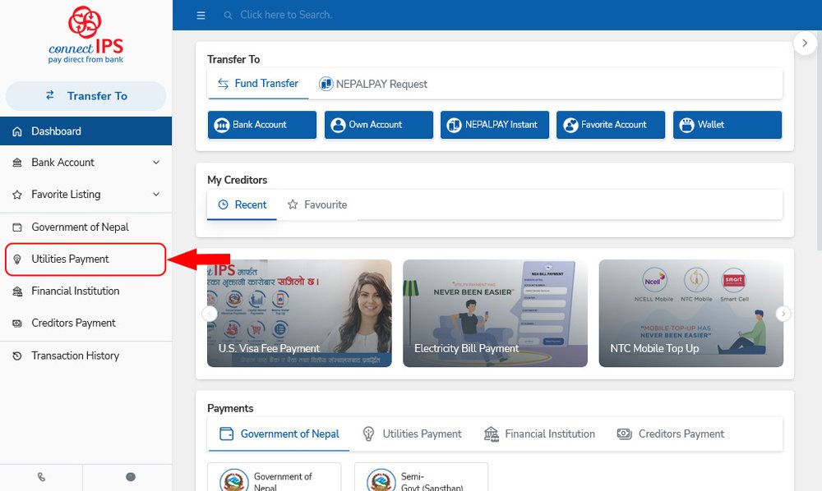Open the Transfer To sidebar button
The height and width of the screenshot is (491, 822).
pyautogui.click(x=86, y=96)
